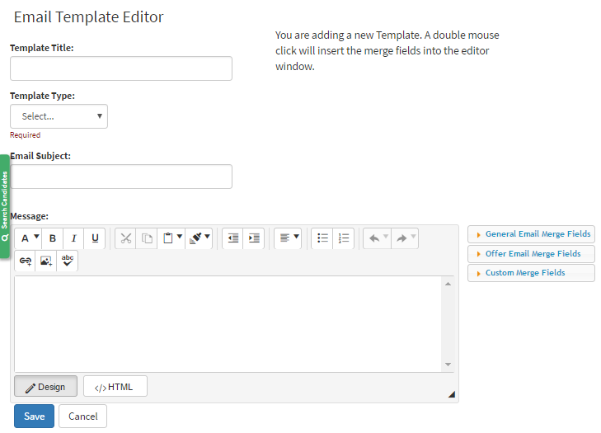Insert a numbered list
Screen dimensions: 601x433
[344, 238]
